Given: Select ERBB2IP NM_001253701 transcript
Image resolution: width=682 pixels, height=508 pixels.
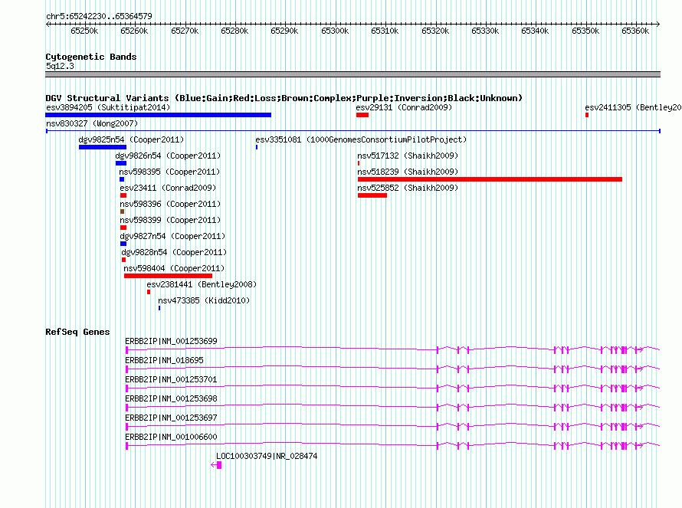Looking at the screenshot, I should click(171, 379).
